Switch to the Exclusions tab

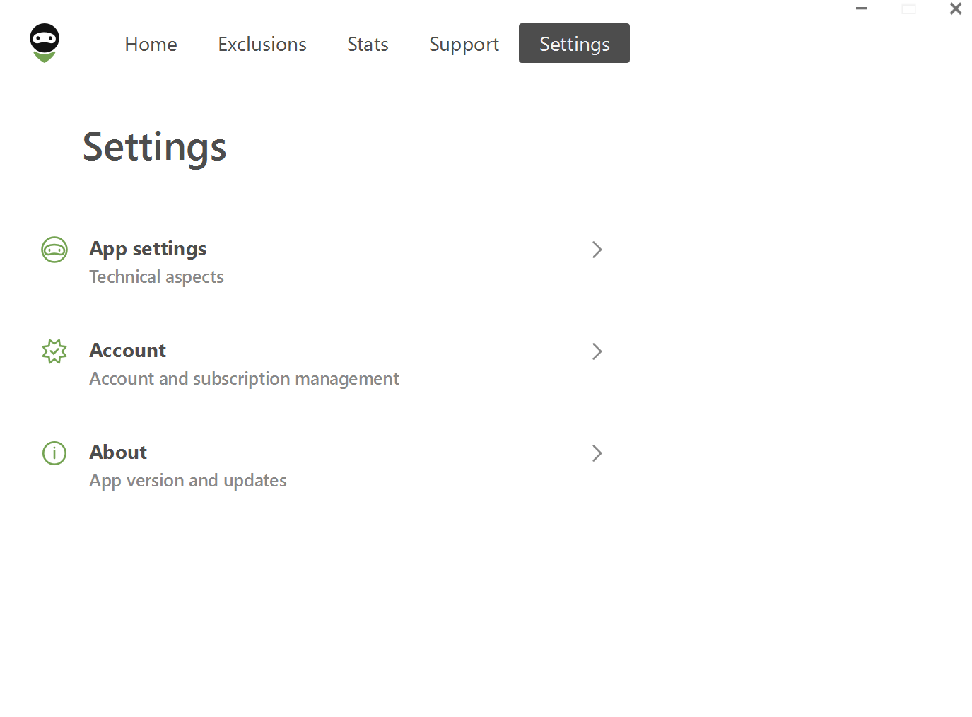(262, 44)
